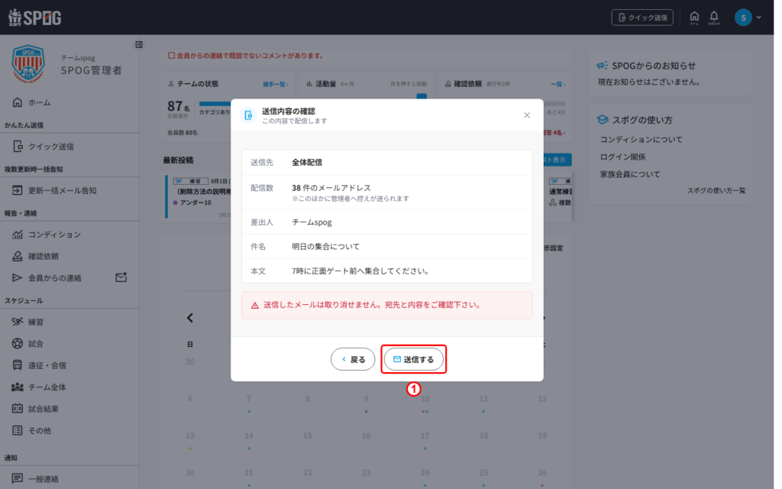
Task: Open the notifications bell icon
Action: click(x=714, y=18)
